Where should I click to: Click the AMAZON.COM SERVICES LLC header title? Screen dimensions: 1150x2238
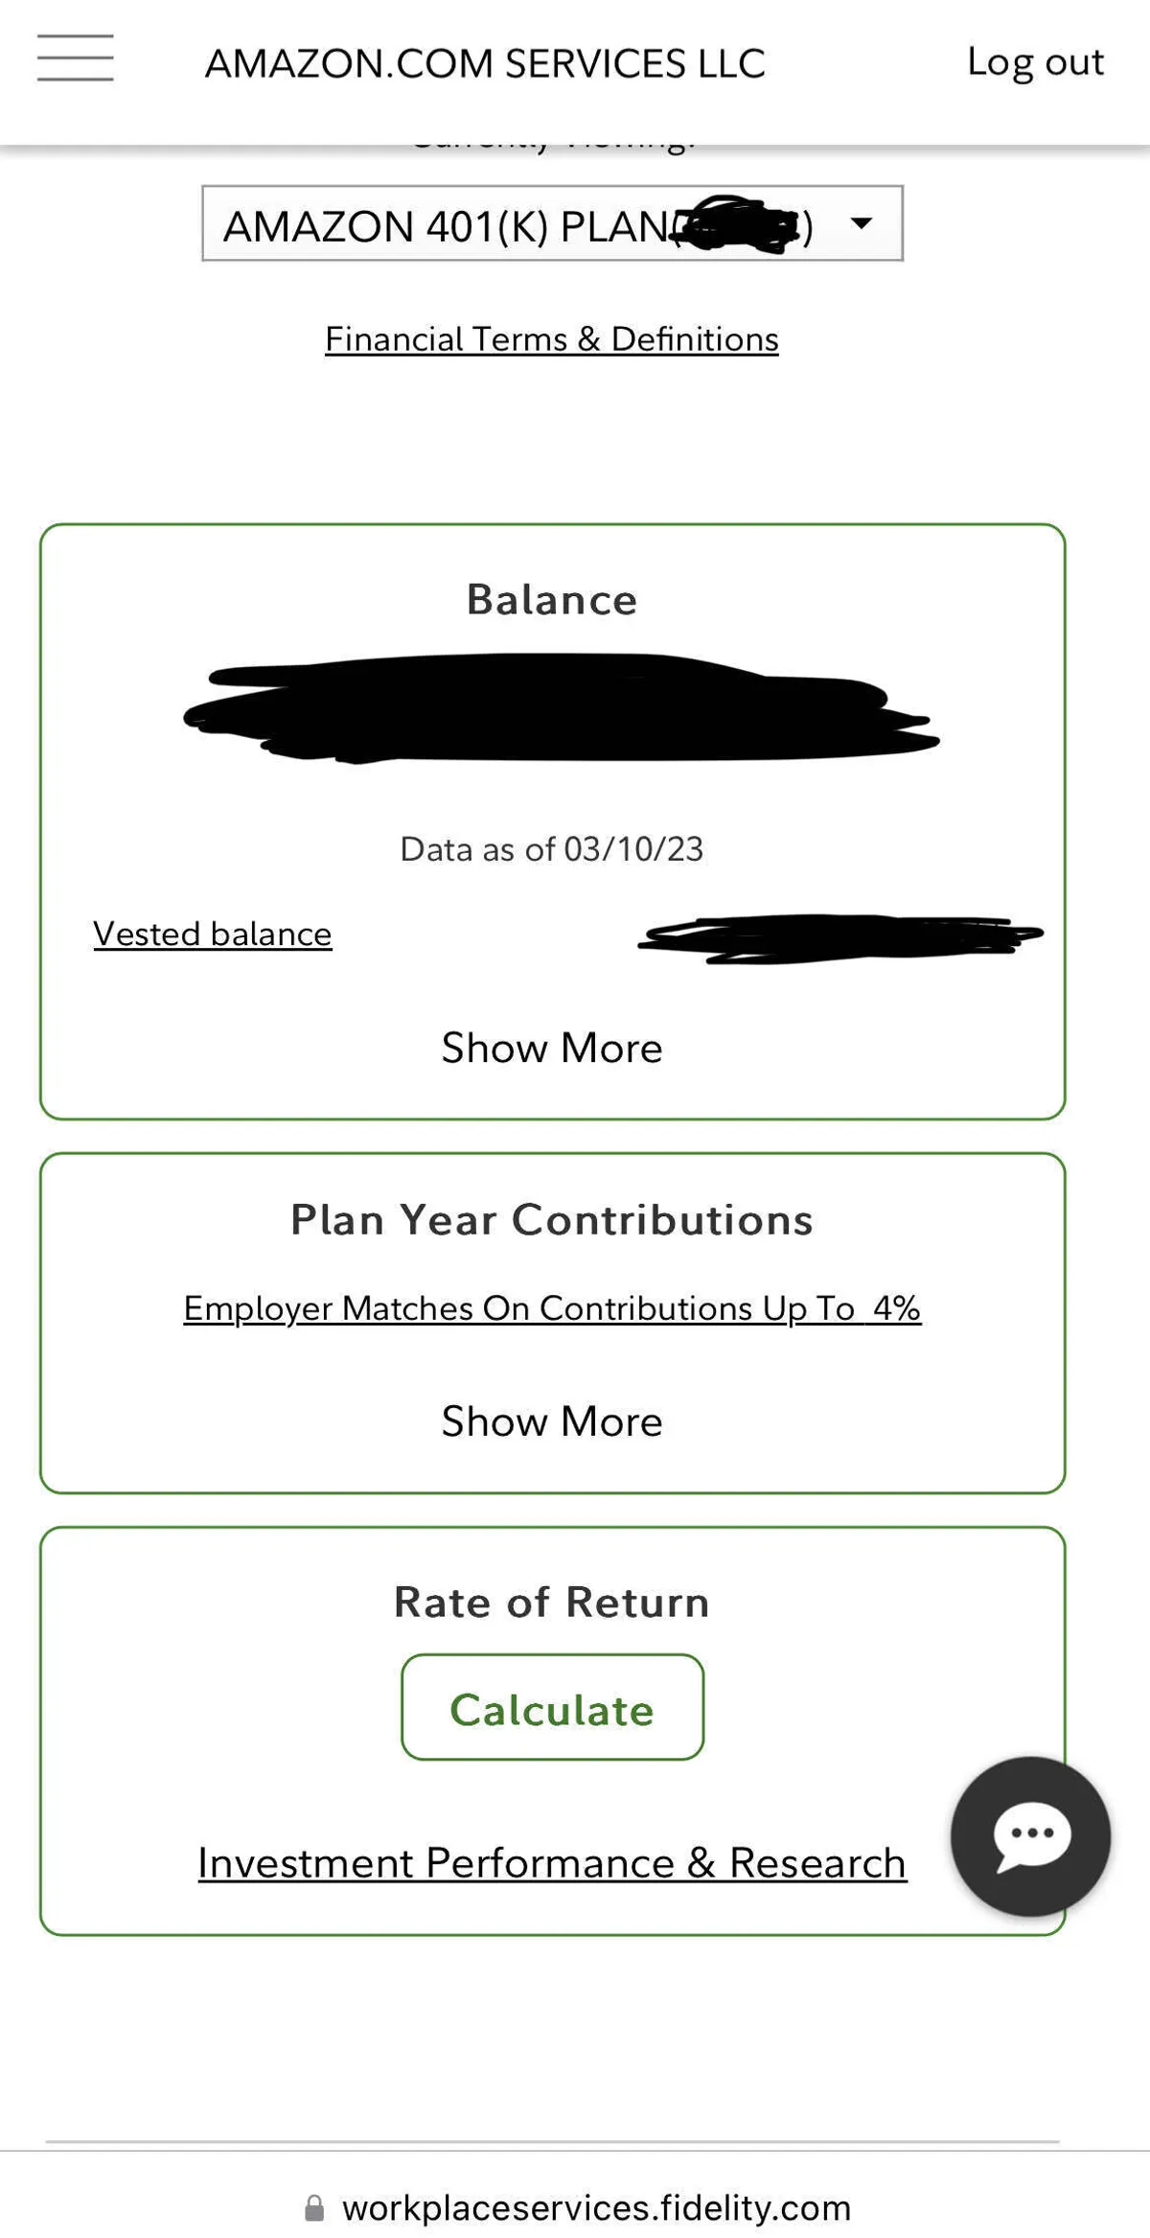point(485,64)
